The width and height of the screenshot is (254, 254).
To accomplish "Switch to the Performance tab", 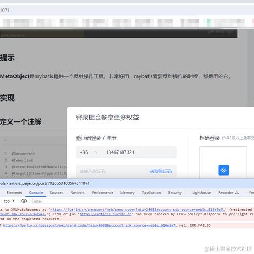I will click(x=103, y=193).
